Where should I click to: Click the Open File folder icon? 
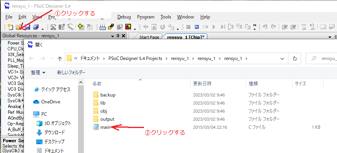[19, 27]
